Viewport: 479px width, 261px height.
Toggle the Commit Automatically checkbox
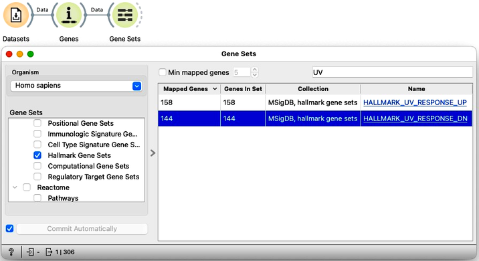point(9,229)
